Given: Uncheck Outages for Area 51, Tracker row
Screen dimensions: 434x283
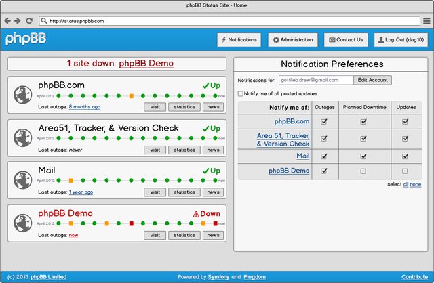Looking at the screenshot, I should (324, 139).
